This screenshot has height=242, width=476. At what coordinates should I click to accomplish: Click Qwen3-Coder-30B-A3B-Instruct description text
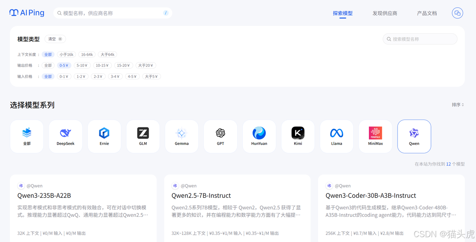click(x=391, y=211)
